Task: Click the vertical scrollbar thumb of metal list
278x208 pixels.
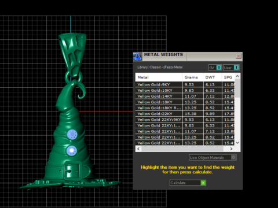Action: (237, 88)
